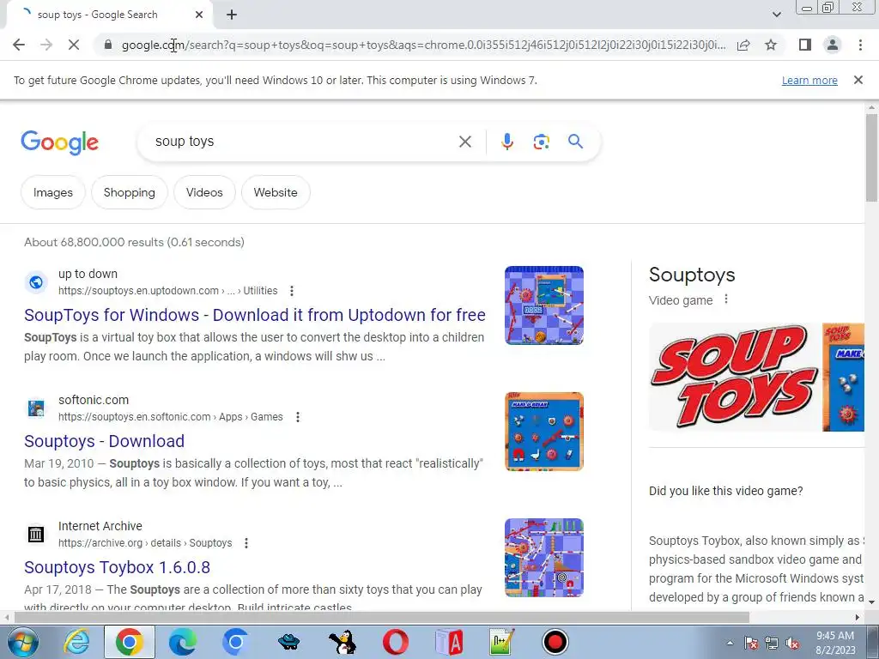The image size is (879, 659).
Task: Dismiss the Chrome update notification bar
Action: [858, 80]
